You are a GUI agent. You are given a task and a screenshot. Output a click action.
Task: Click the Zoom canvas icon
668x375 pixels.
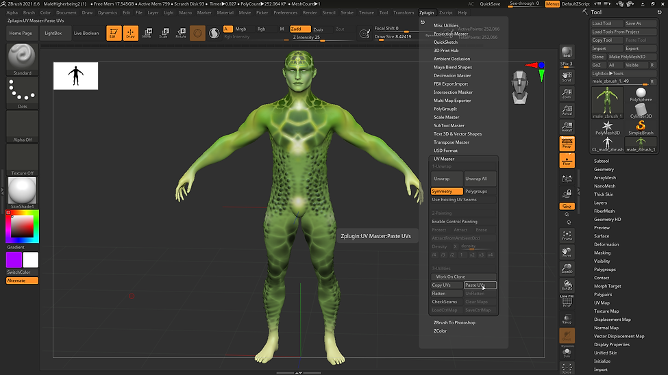pyautogui.click(x=567, y=93)
